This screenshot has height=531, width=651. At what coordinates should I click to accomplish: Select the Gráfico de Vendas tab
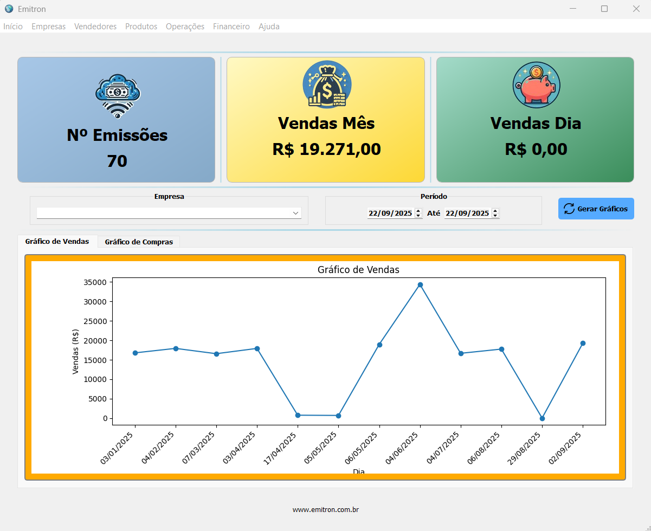pos(57,242)
